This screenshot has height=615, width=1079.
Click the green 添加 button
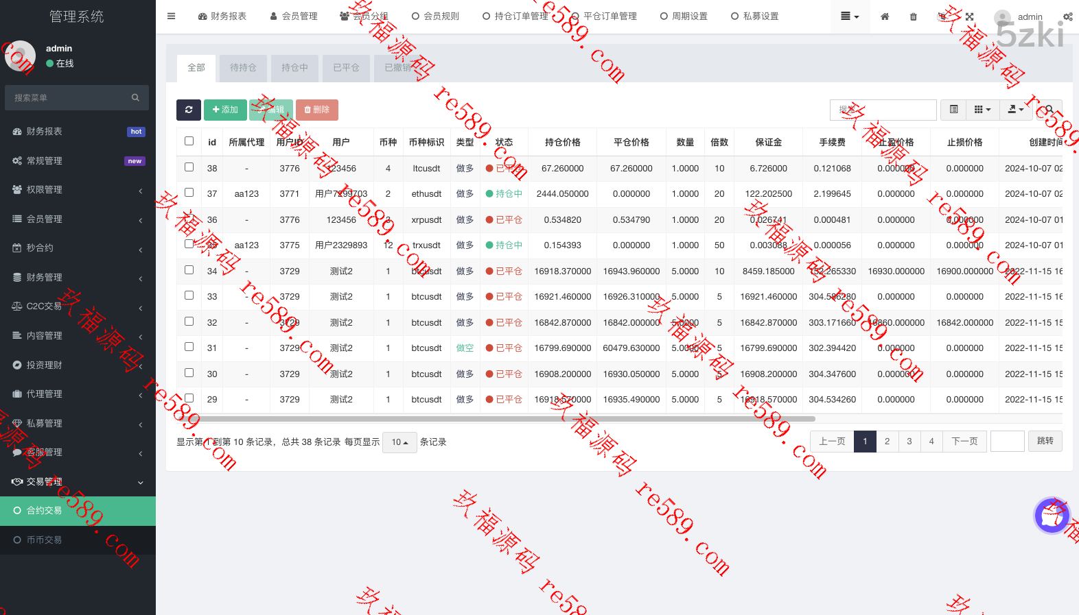pos(225,110)
